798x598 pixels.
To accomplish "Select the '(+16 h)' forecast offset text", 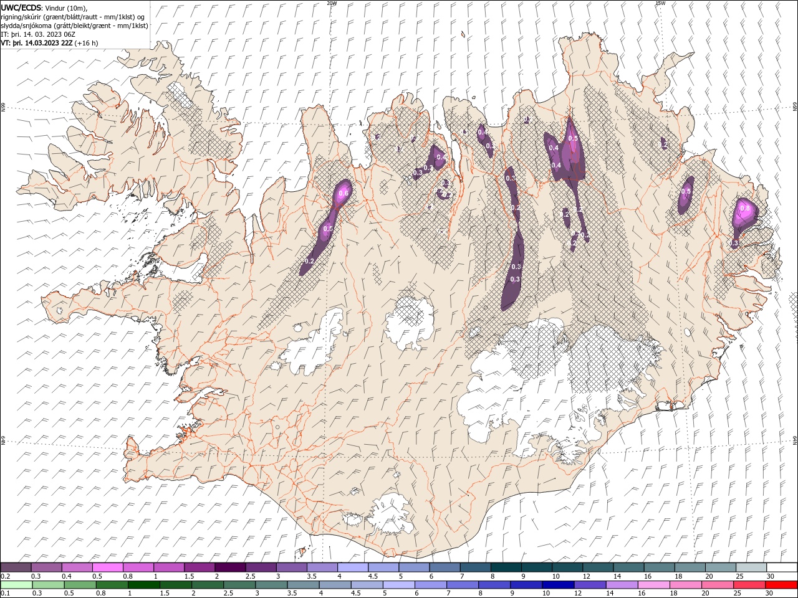I will pyautogui.click(x=86, y=43).
